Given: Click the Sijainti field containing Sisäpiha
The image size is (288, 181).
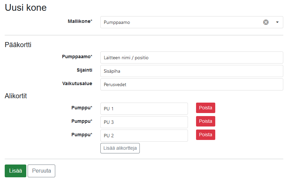Looking at the screenshot, I should pyautogui.click(x=192, y=71).
